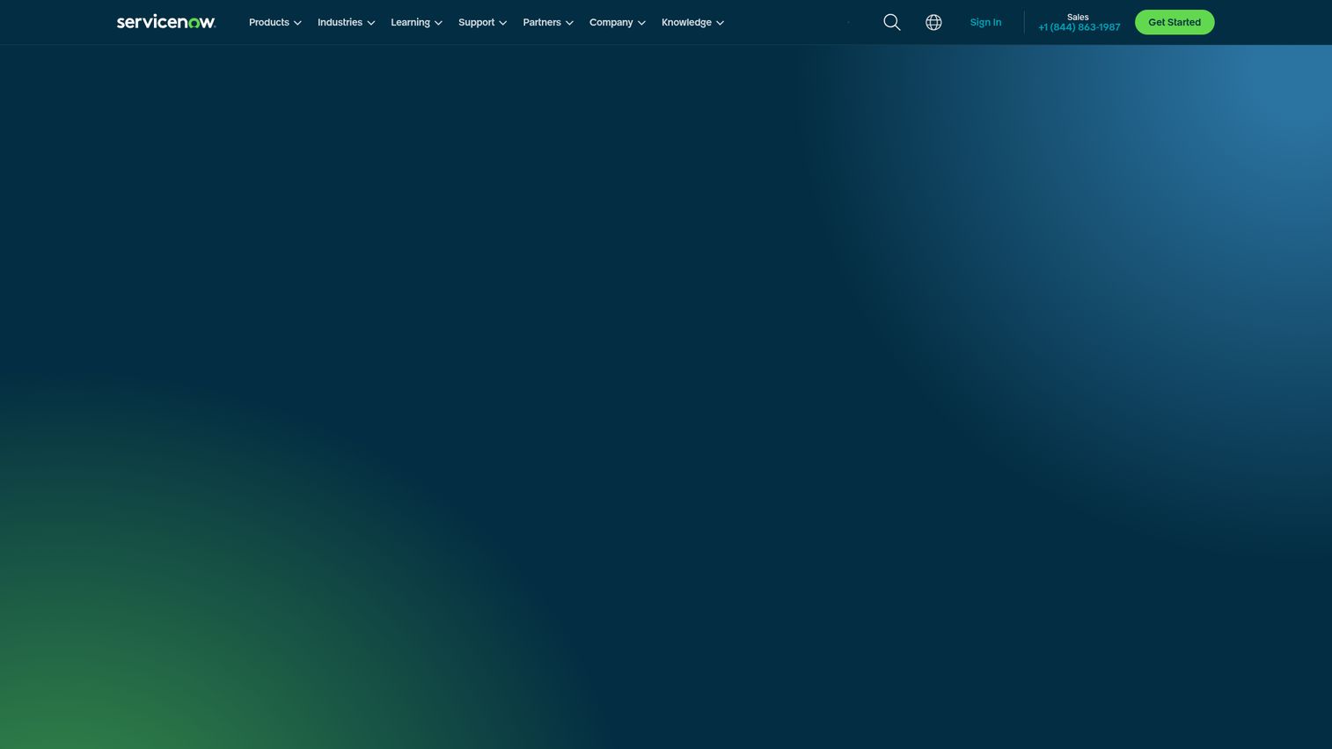The image size is (1332, 749).
Task: Open the Knowledge dropdown
Action: coord(692,22)
